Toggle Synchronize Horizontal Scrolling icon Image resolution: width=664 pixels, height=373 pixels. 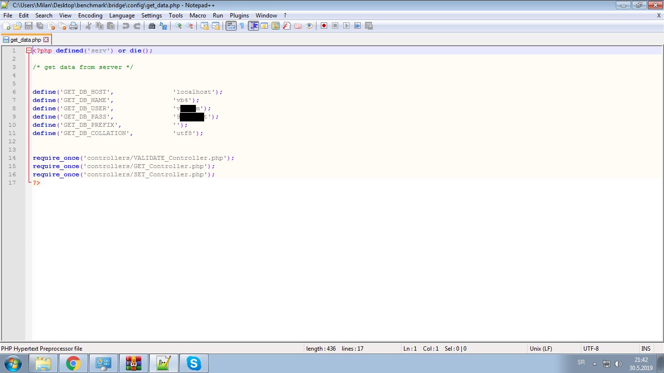click(216, 26)
